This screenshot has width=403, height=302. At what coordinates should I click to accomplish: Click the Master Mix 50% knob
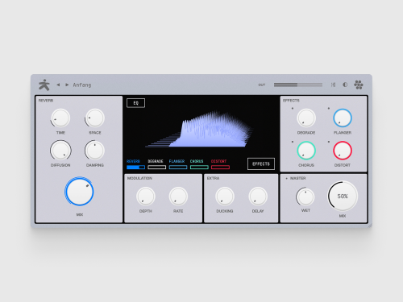[x=343, y=197]
